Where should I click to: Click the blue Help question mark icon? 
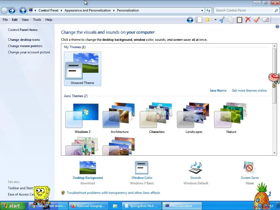(x=277, y=27)
